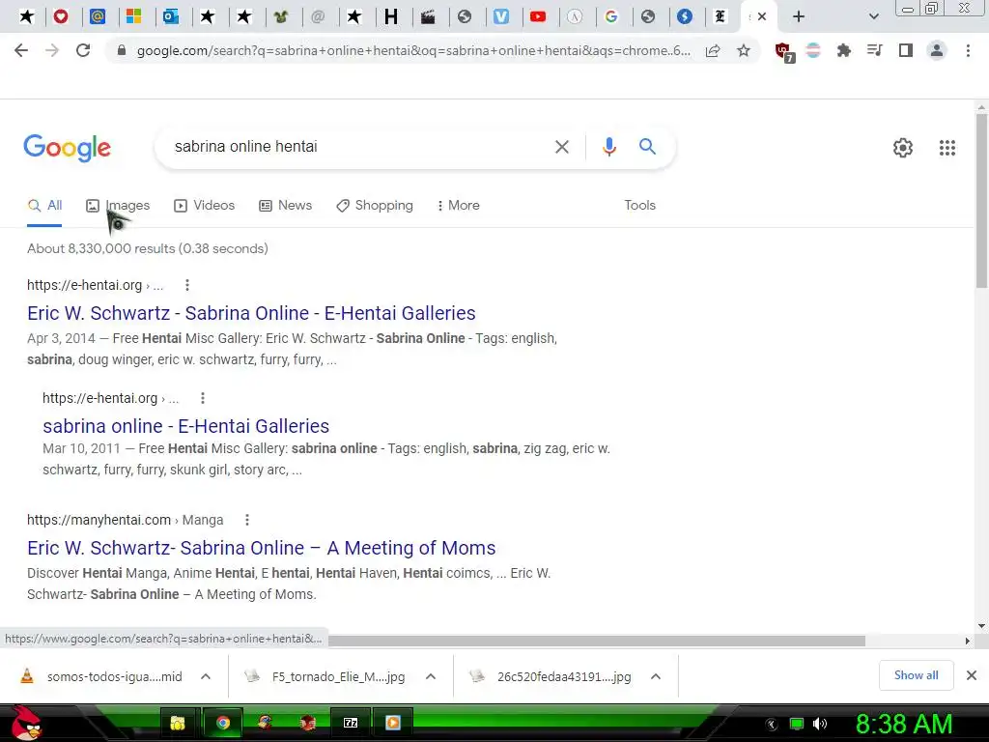
Task: Switch to Chrome in the taskbar
Action: click(223, 723)
